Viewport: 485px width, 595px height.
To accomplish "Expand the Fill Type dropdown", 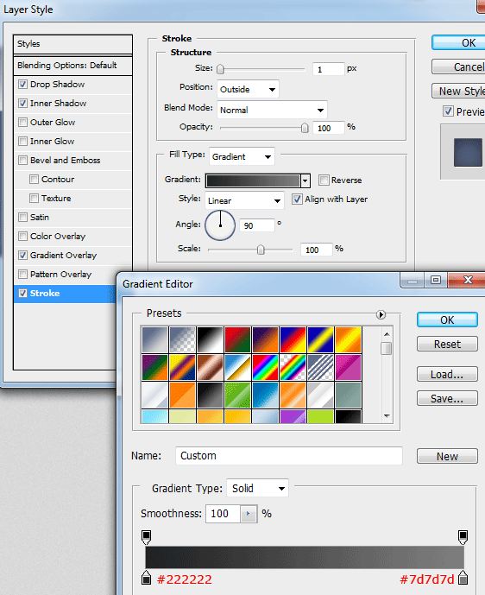I will coord(242,156).
